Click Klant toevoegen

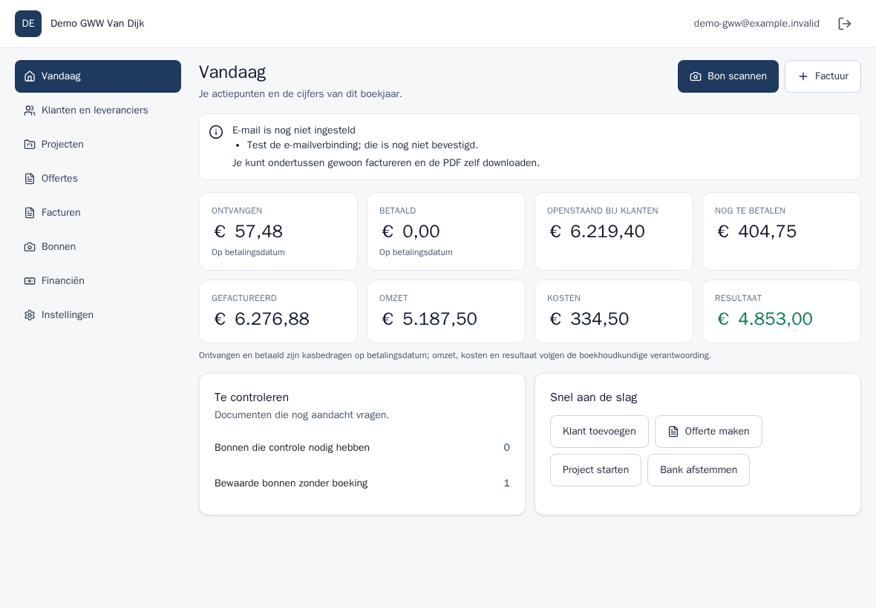pos(599,432)
